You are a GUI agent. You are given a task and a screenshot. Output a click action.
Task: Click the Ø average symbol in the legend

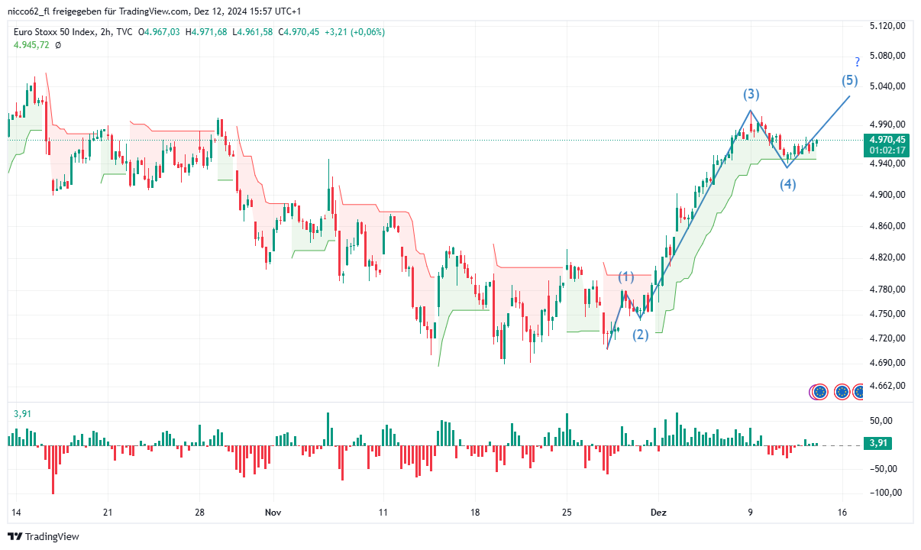(x=57, y=44)
